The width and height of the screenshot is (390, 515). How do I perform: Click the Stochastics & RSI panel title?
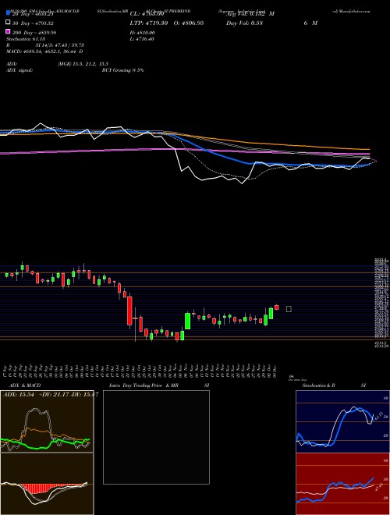[334, 385]
